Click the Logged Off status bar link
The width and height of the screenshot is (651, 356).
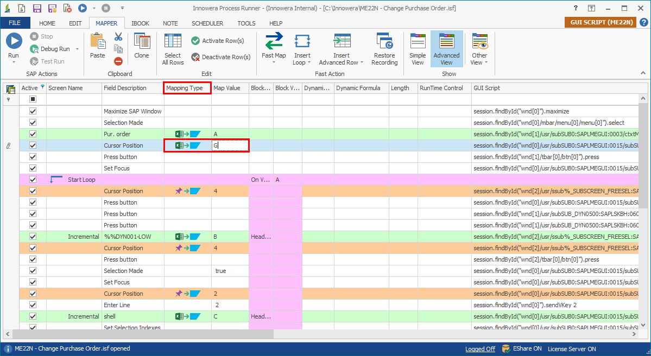coord(480,348)
